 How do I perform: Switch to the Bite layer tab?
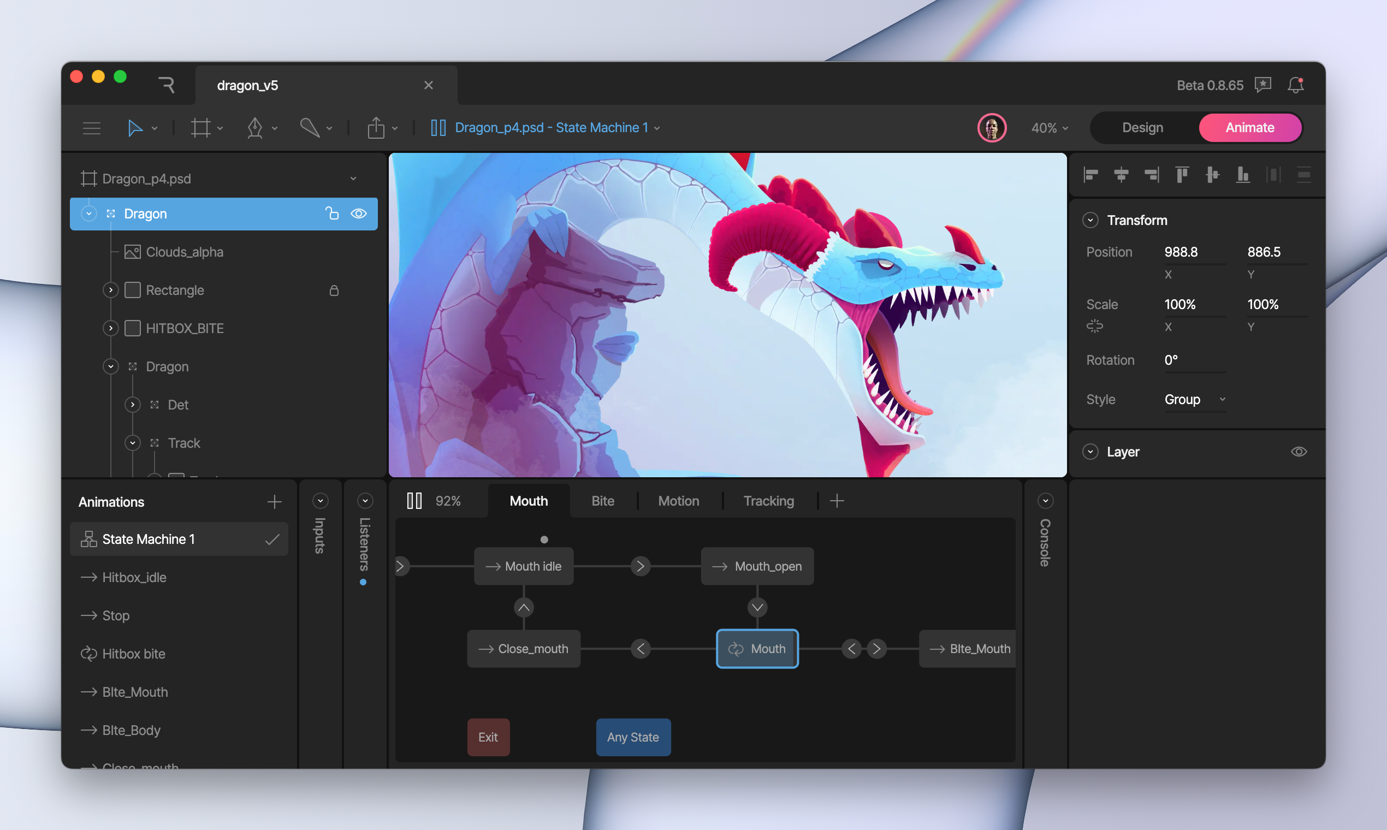pyautogui.click(x=603, y=501)
